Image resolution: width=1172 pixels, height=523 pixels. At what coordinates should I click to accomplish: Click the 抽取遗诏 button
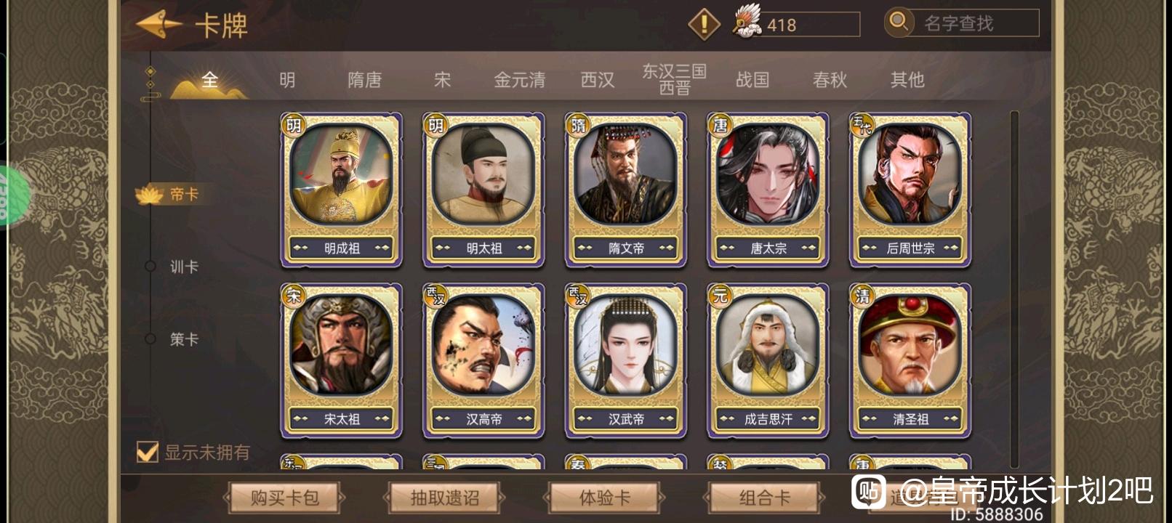coord(444,498)
